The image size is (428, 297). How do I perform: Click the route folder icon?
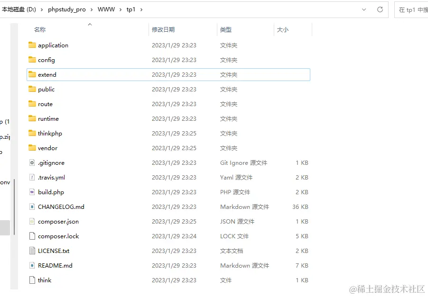[x=32, y=104]
